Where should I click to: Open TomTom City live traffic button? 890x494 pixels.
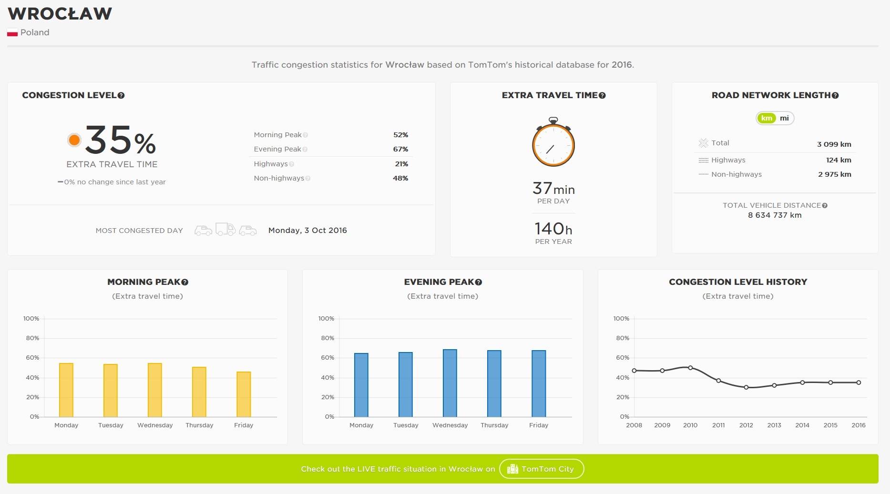coord(542,469)
